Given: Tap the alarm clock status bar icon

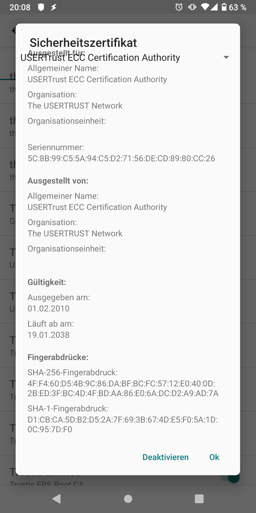Looking at the screenshot, I should pos(179,7).
